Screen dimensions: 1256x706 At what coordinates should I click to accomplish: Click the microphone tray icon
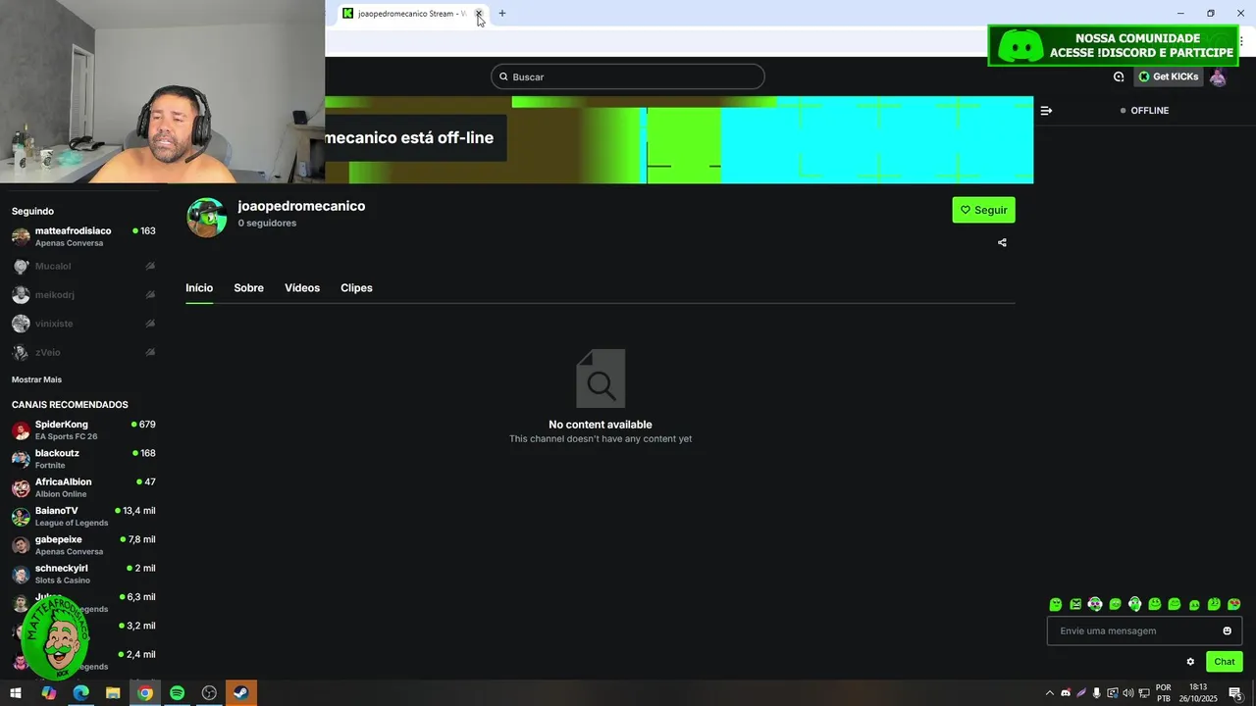tap(1097, 693)
